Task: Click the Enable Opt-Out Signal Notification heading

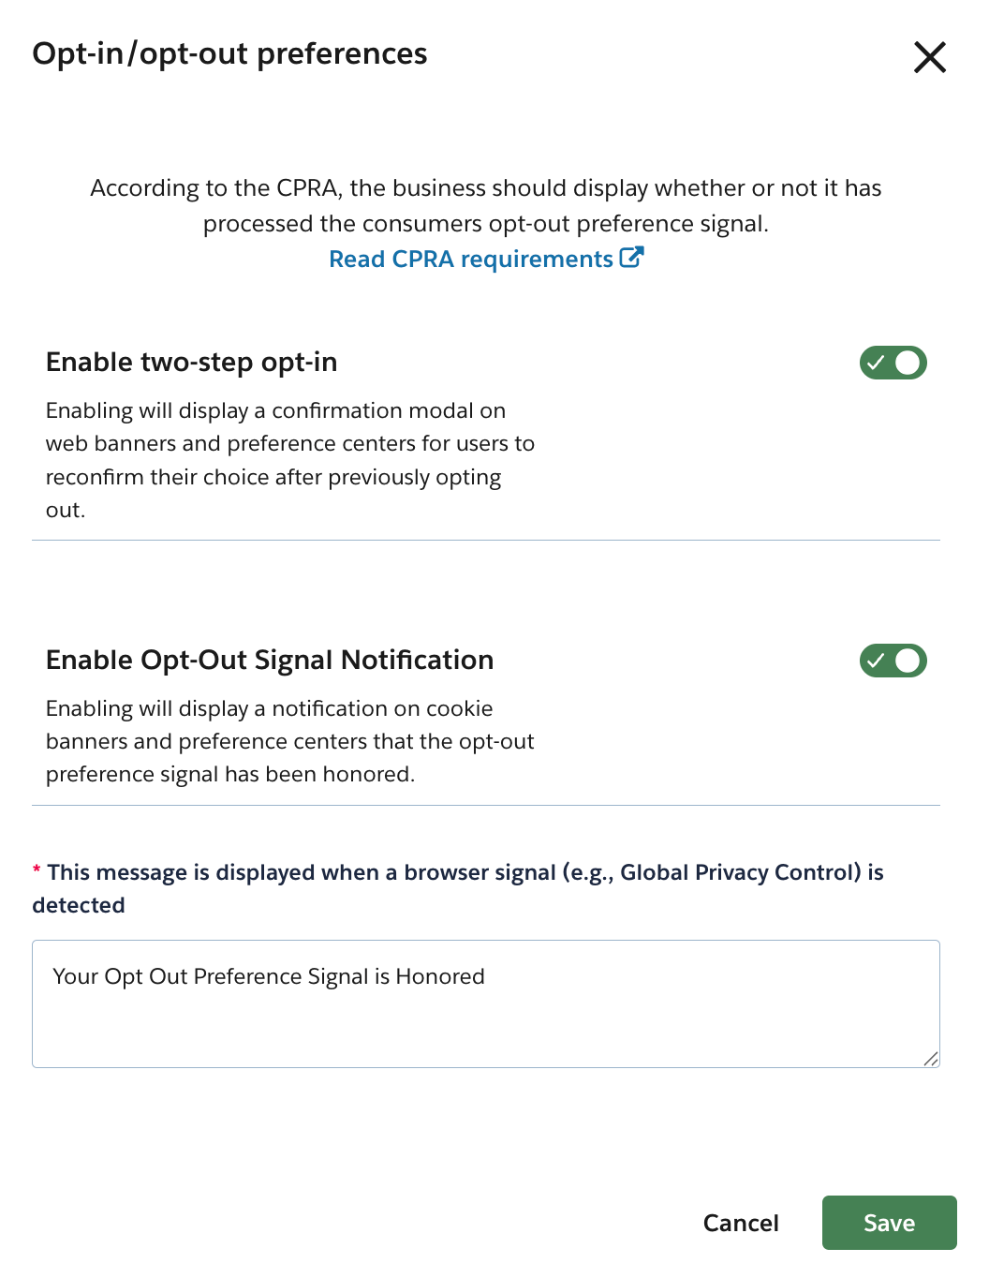Action: [x=270, y=660]
